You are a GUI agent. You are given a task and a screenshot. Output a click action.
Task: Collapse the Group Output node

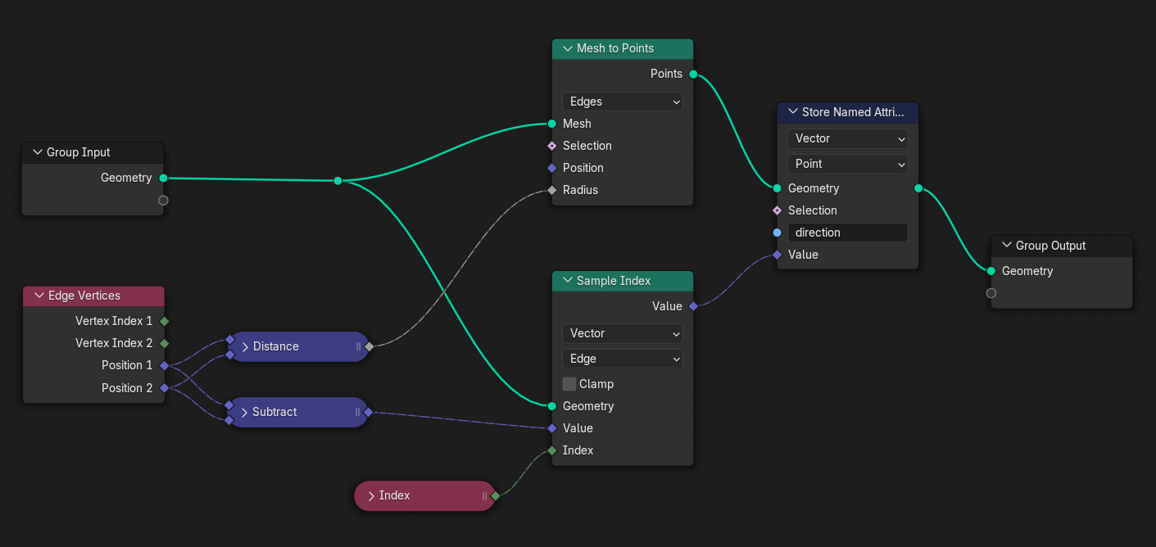[x=1006, y=246]
